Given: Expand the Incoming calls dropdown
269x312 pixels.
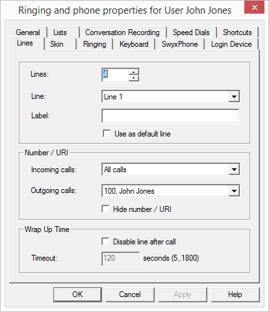Looking at the screenshot, I should 234,169.
